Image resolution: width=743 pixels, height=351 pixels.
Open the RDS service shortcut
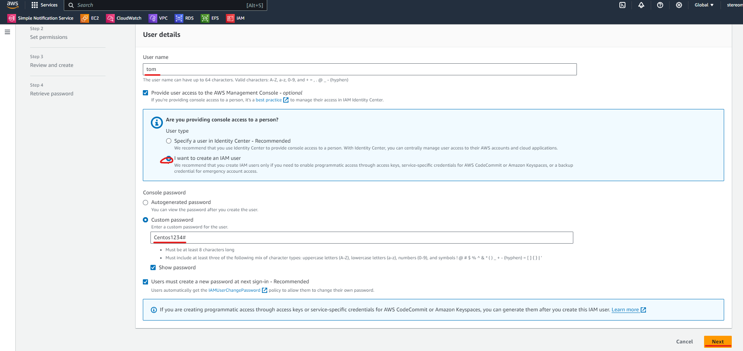(185, 18)
